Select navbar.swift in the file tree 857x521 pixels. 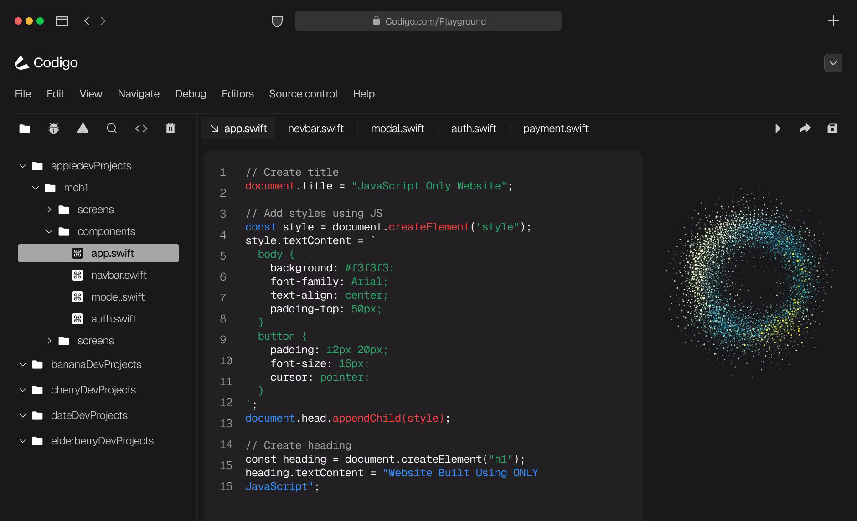(119, 275)
